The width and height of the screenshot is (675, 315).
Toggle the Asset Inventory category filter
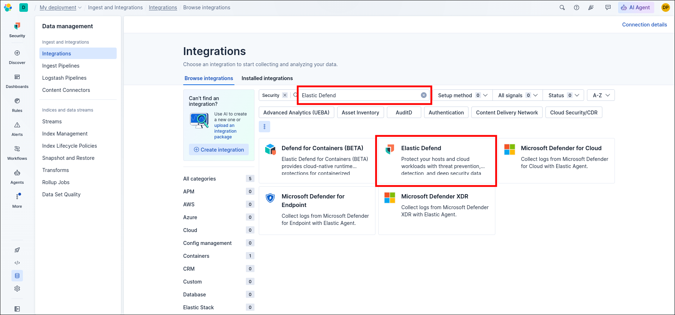(x=360, y=113)
